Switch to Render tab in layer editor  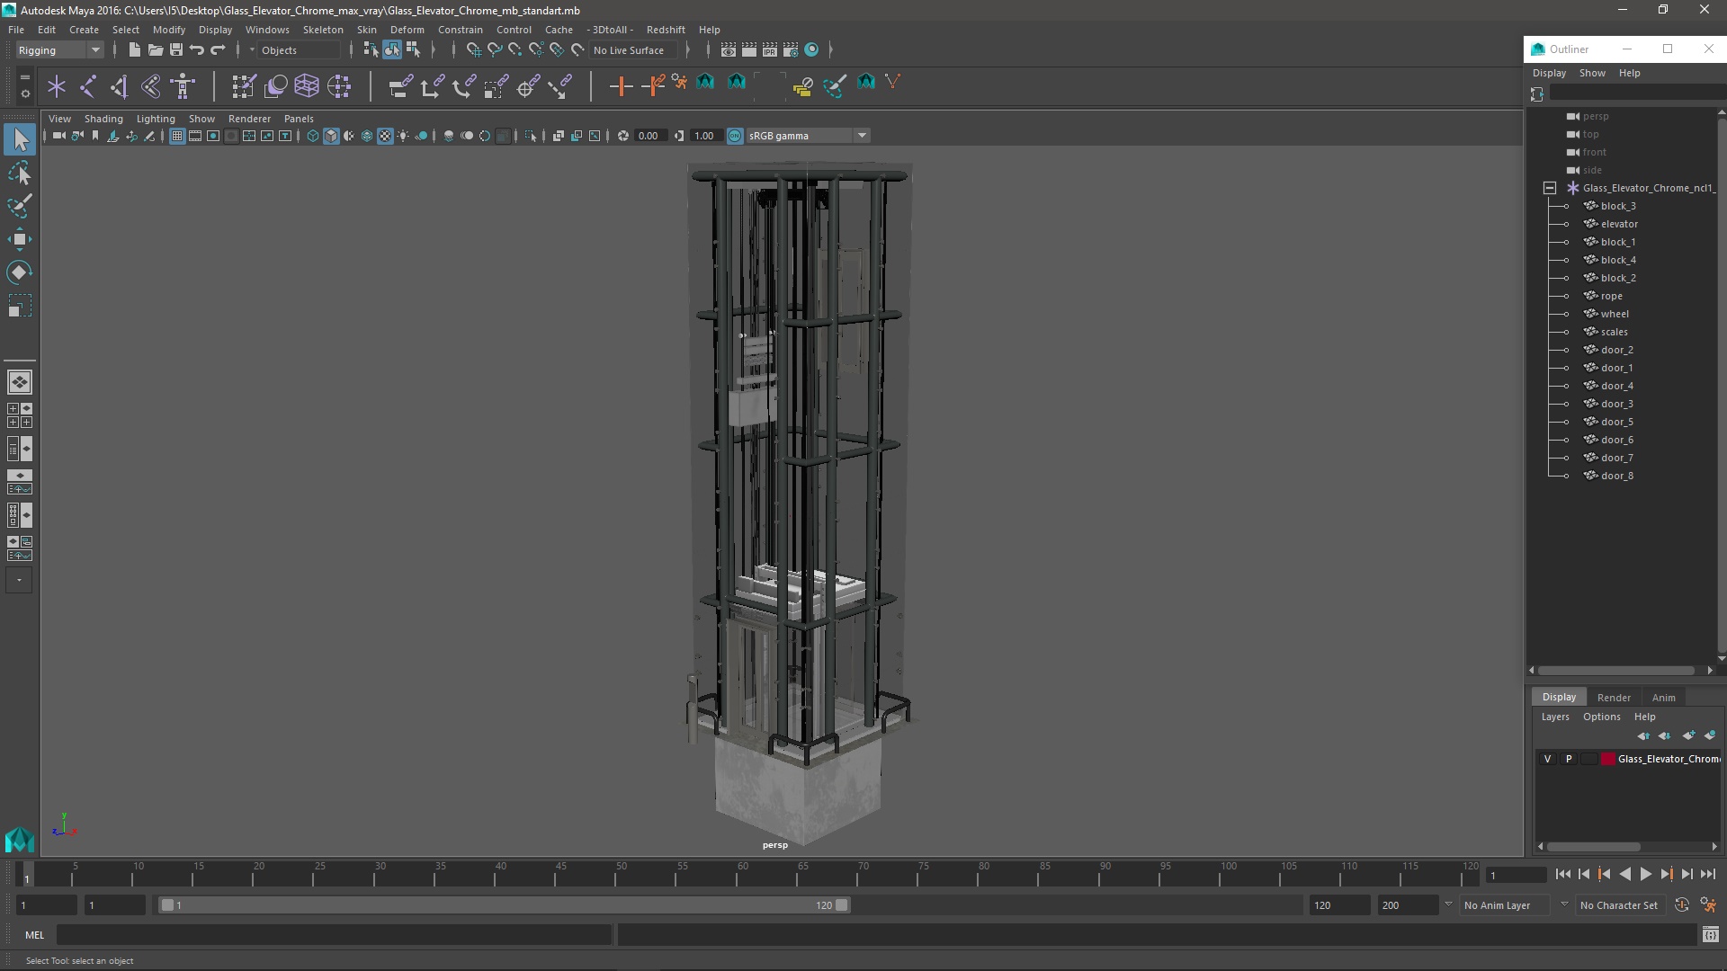pos(1614,698)
